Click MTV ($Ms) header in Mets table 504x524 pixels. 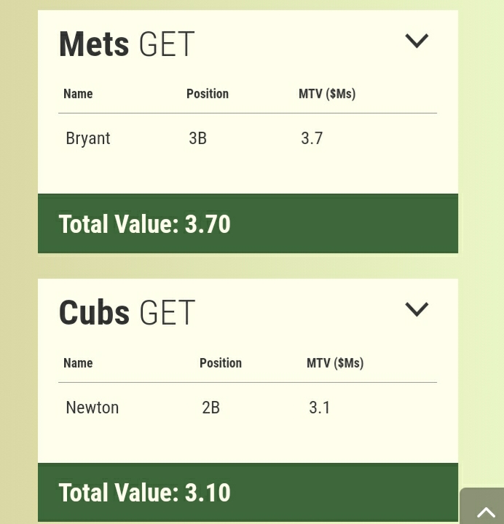click(327, 94)
